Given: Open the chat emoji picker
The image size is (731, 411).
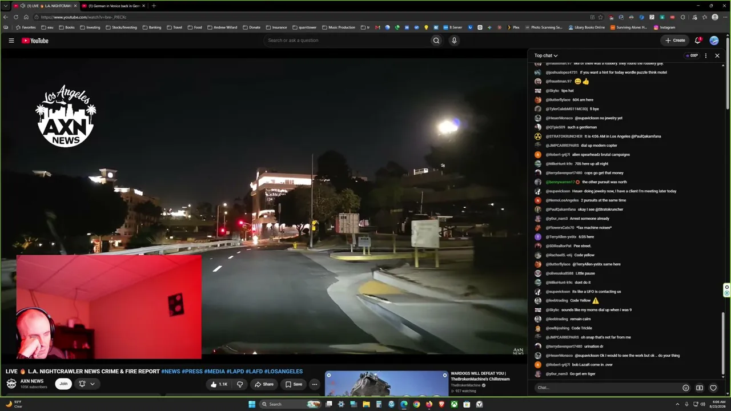Looking at the screenshot, I should [x=686, y=388].
